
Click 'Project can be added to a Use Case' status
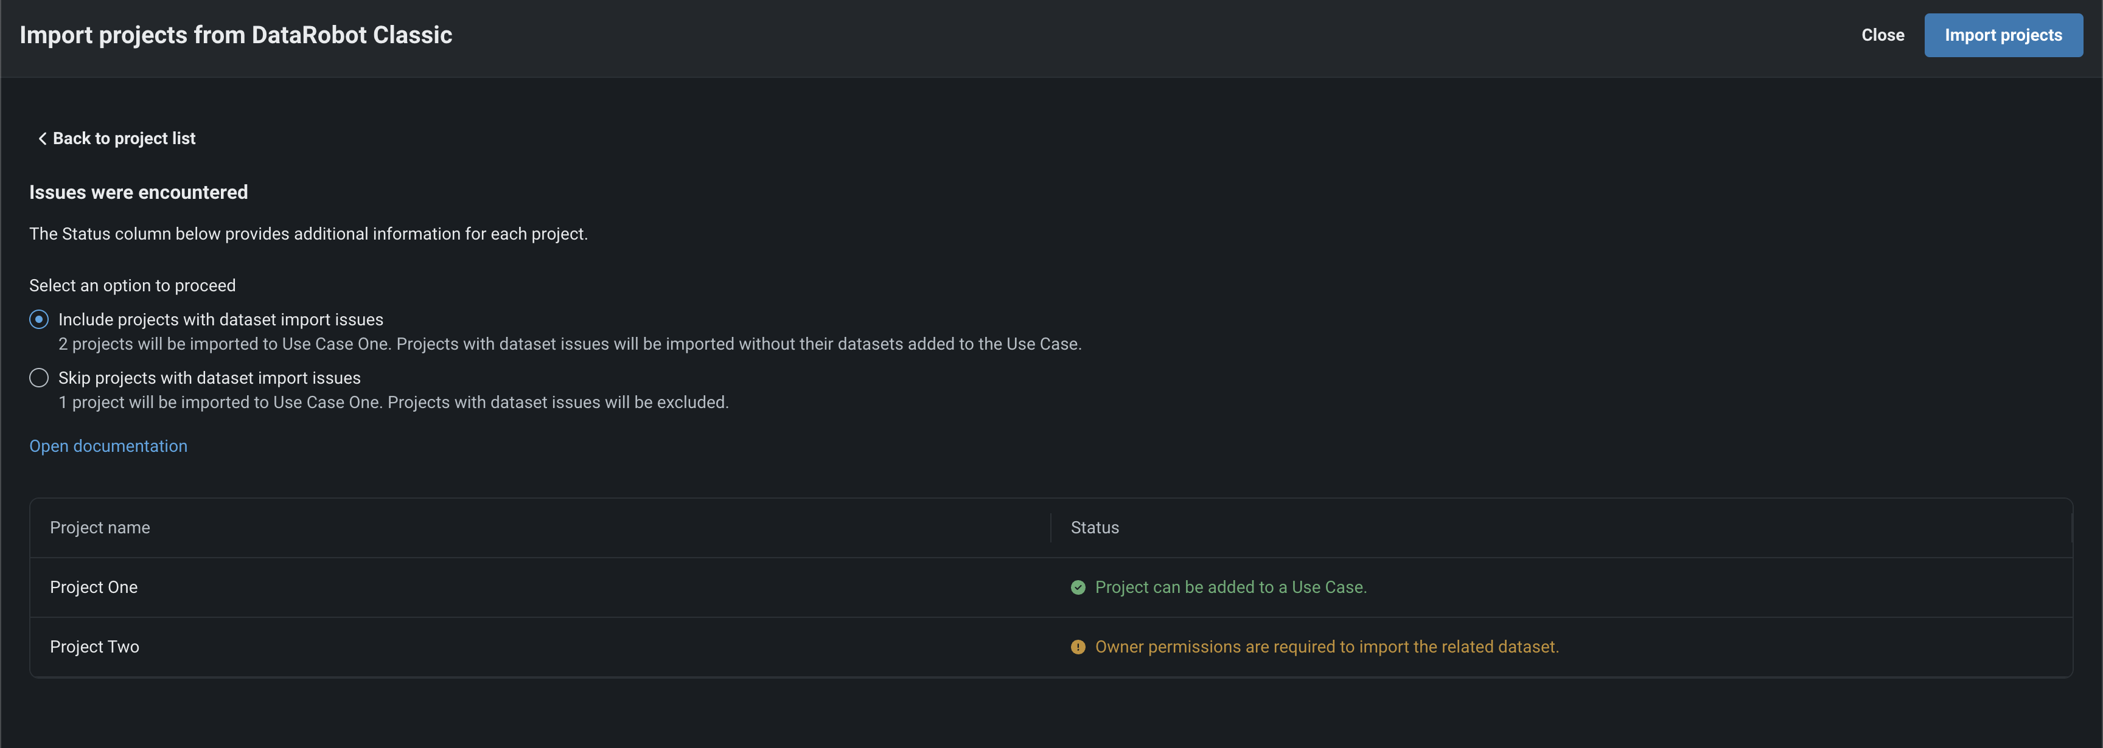(x=1230, y=587)
